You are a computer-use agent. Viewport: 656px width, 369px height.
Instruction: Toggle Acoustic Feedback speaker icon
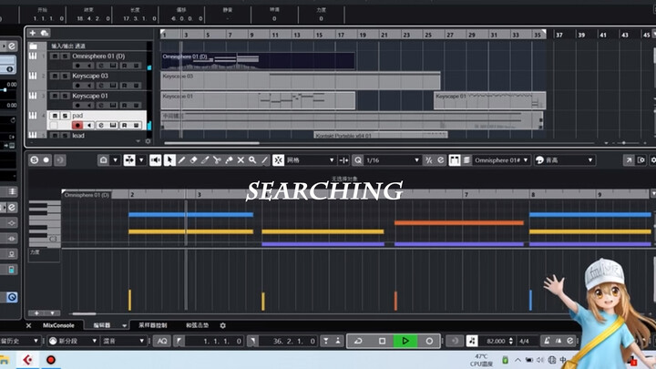click(155, 160)
